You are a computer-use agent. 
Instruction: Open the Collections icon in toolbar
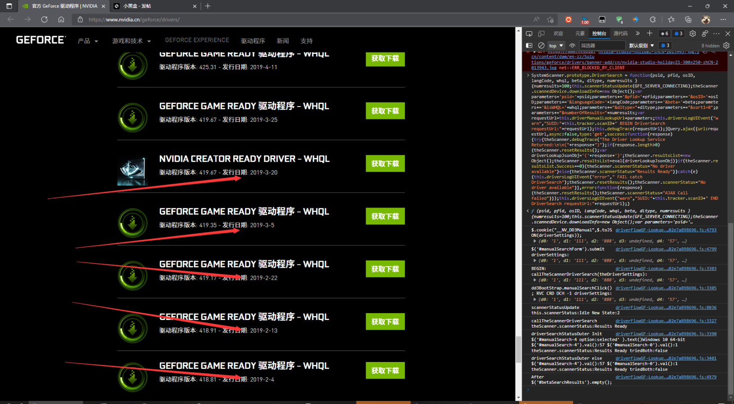(x=688, y=20)
